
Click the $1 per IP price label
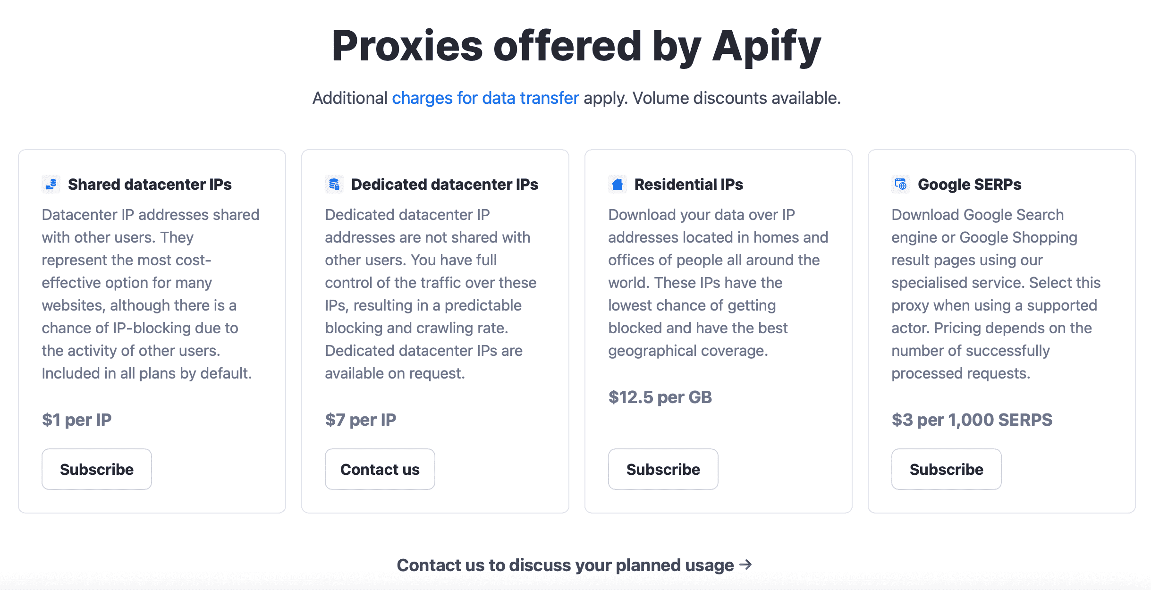tap(77, 420)
